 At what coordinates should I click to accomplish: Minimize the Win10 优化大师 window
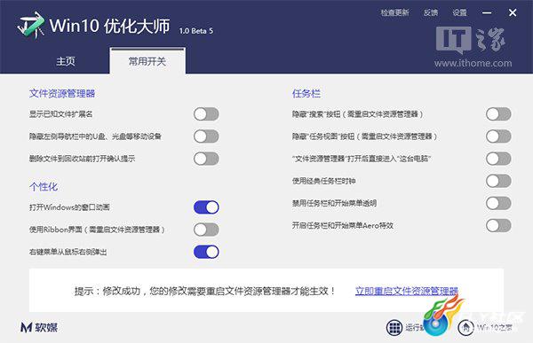coord(487,13)
